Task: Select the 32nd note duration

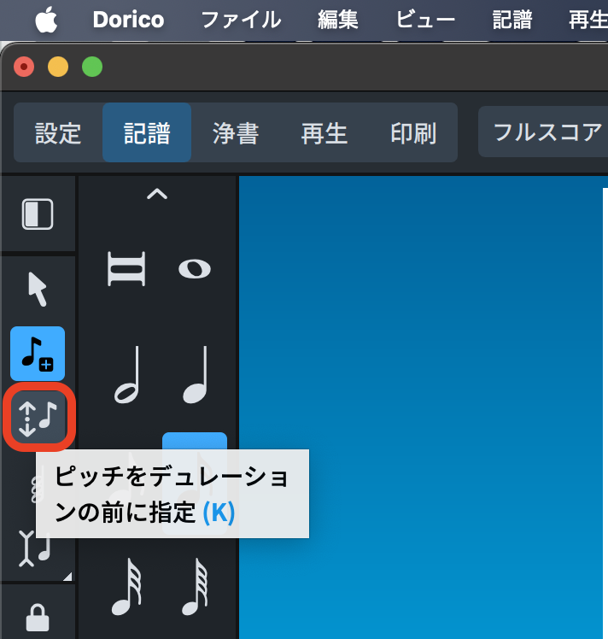Action: 126,588
